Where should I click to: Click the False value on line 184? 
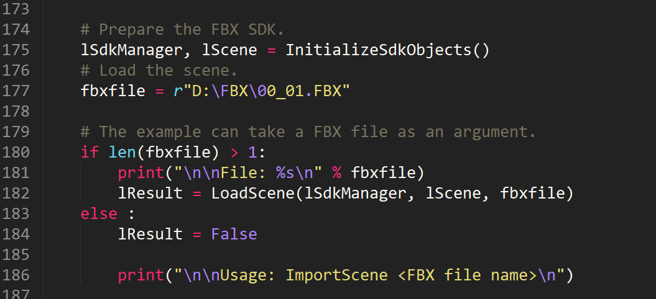tap(234, 234)
